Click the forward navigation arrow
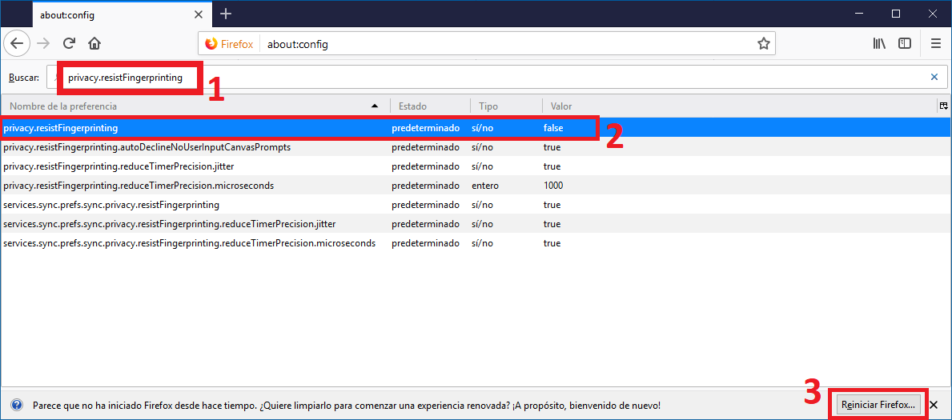The height and width of the screenshot is (420, 952). click(43, 44)
